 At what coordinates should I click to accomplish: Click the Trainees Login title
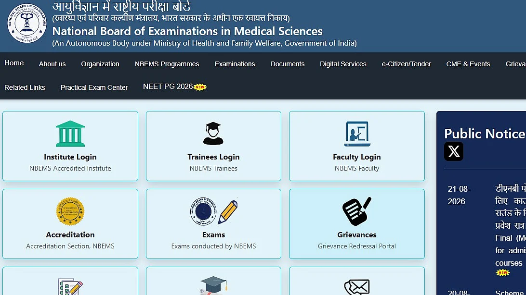coord(213,157)
